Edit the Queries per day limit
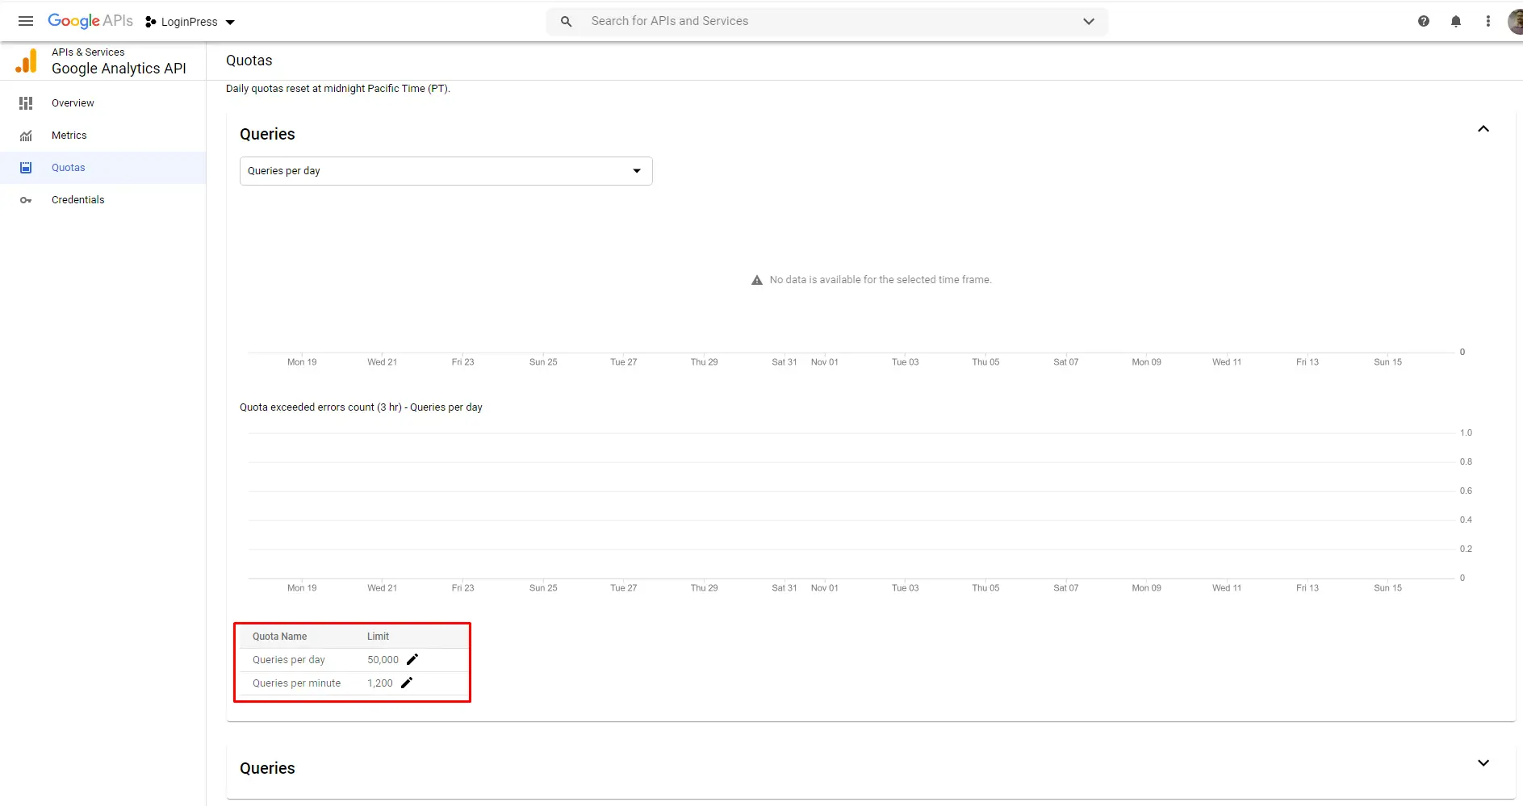This screenshot has height=806, width=1523. (x=413, y=658)
